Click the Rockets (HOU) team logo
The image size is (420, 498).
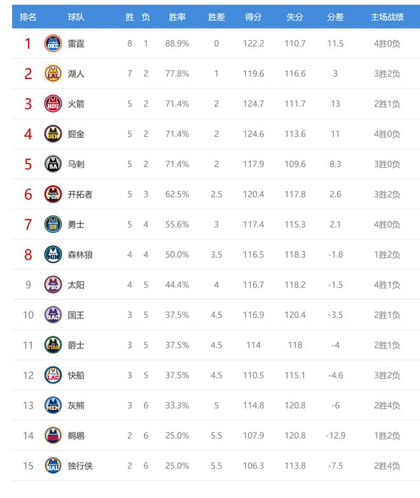(x=53, y=104)
